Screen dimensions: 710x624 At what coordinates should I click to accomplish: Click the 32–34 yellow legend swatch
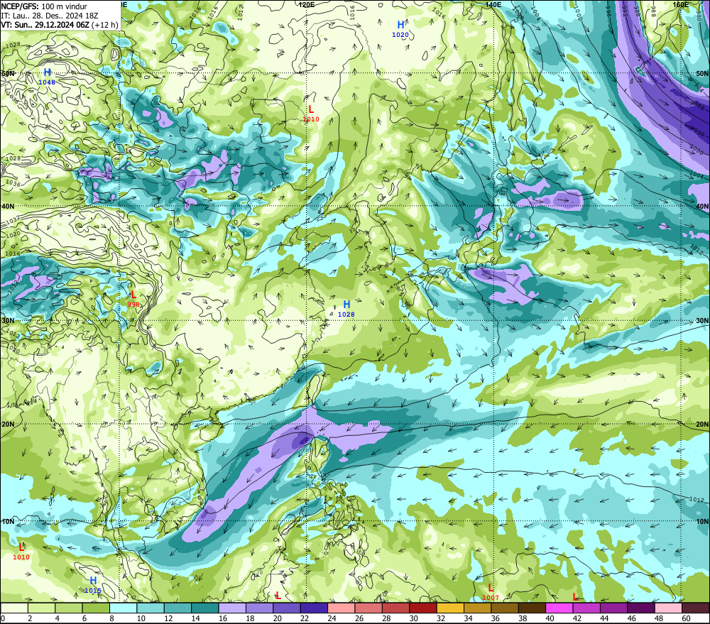point(450,608)
